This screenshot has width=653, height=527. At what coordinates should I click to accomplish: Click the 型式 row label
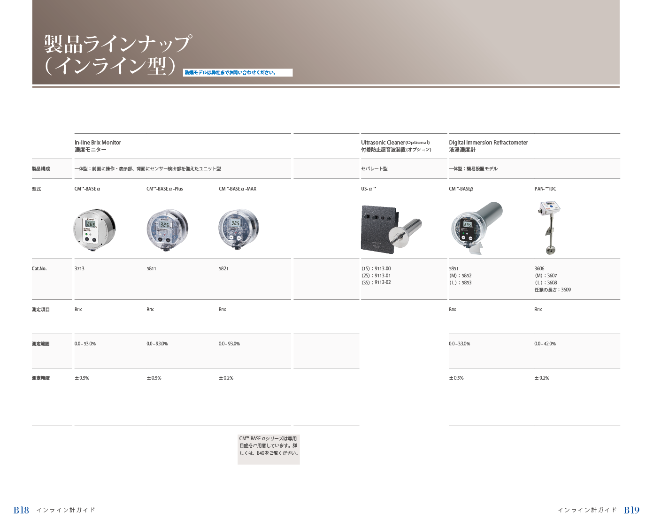click(x=36, y=189)
